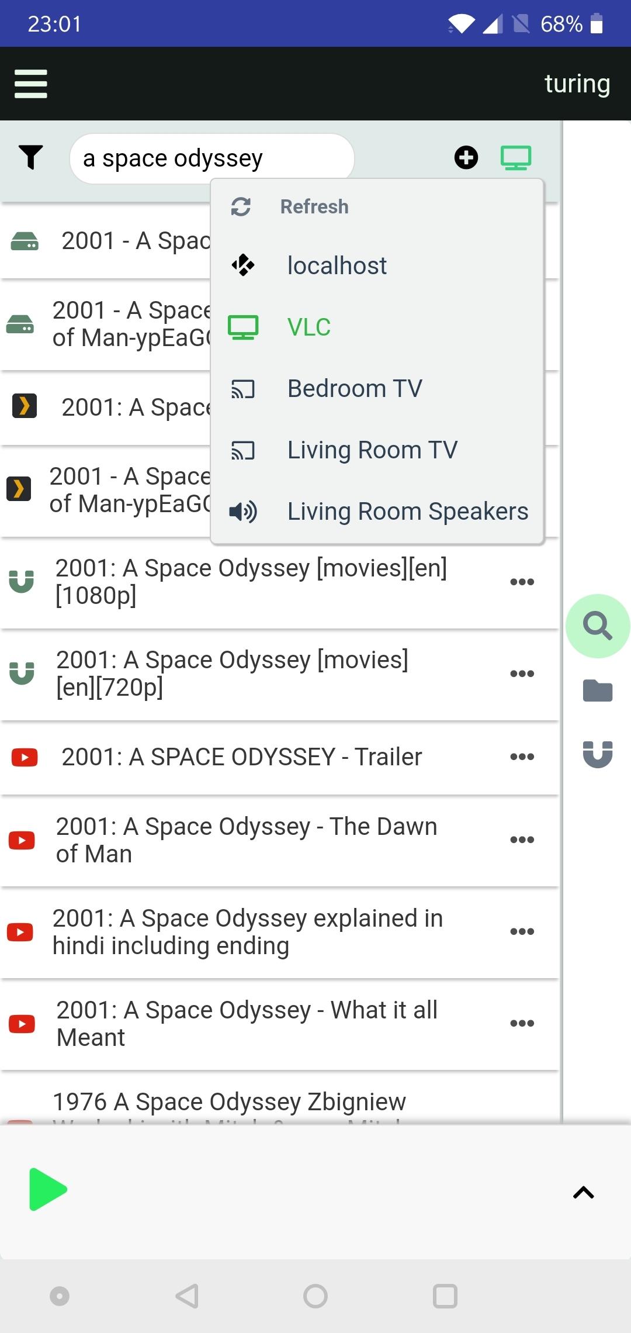631x1333 pixels.
Task: Toggle the green player device selector
Action: click(x=516, y=157)
